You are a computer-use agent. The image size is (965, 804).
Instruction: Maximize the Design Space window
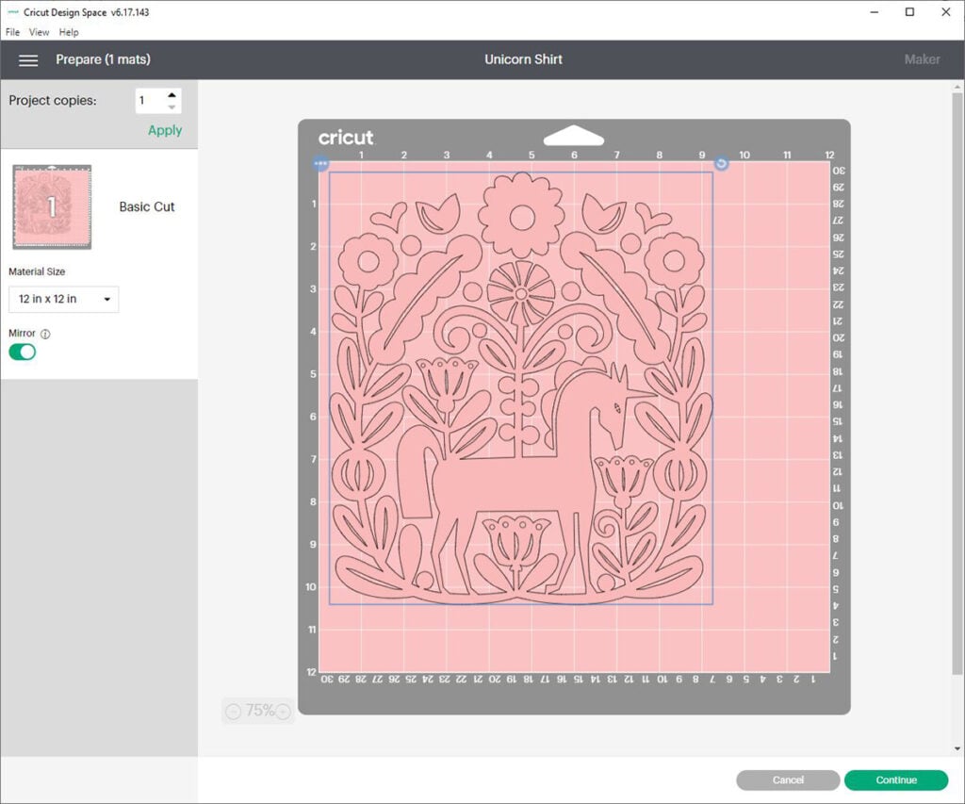[909, 12]
